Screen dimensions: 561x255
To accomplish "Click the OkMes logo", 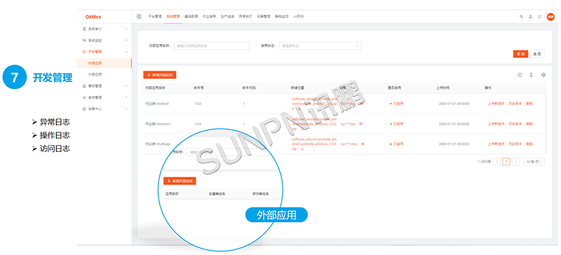I will [93, 17].
